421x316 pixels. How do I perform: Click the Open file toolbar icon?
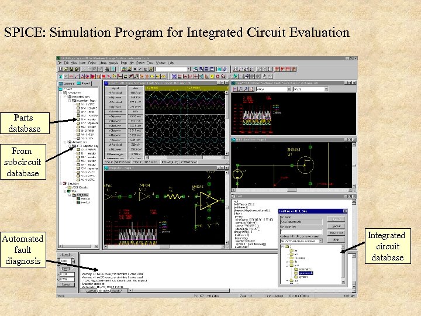66,69
